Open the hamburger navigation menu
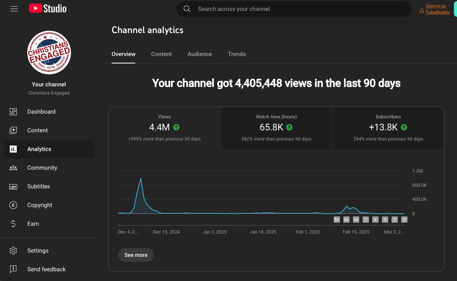Viewport: 457px width, 281px height. 14,9
